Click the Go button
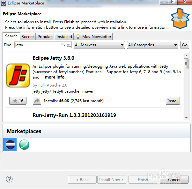The width and height of the screenshot is (192, 189). tap(185, 45)
